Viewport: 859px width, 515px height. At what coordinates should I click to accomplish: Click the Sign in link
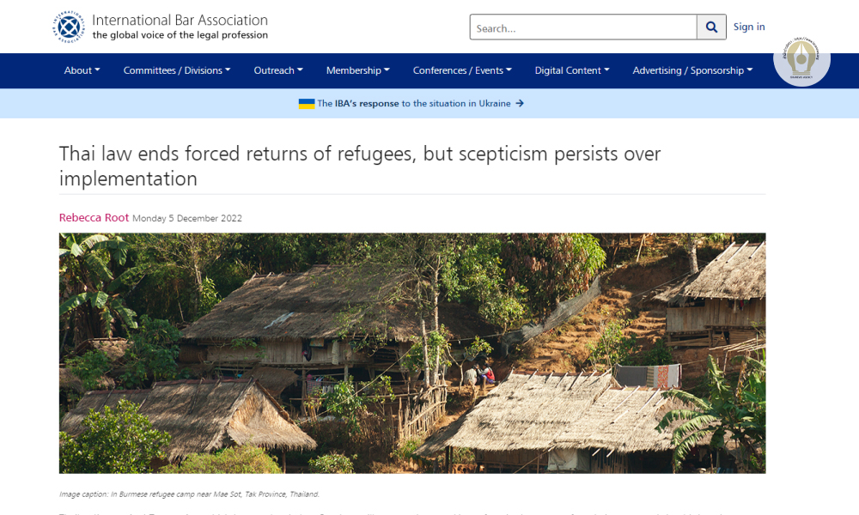(749, 27)
